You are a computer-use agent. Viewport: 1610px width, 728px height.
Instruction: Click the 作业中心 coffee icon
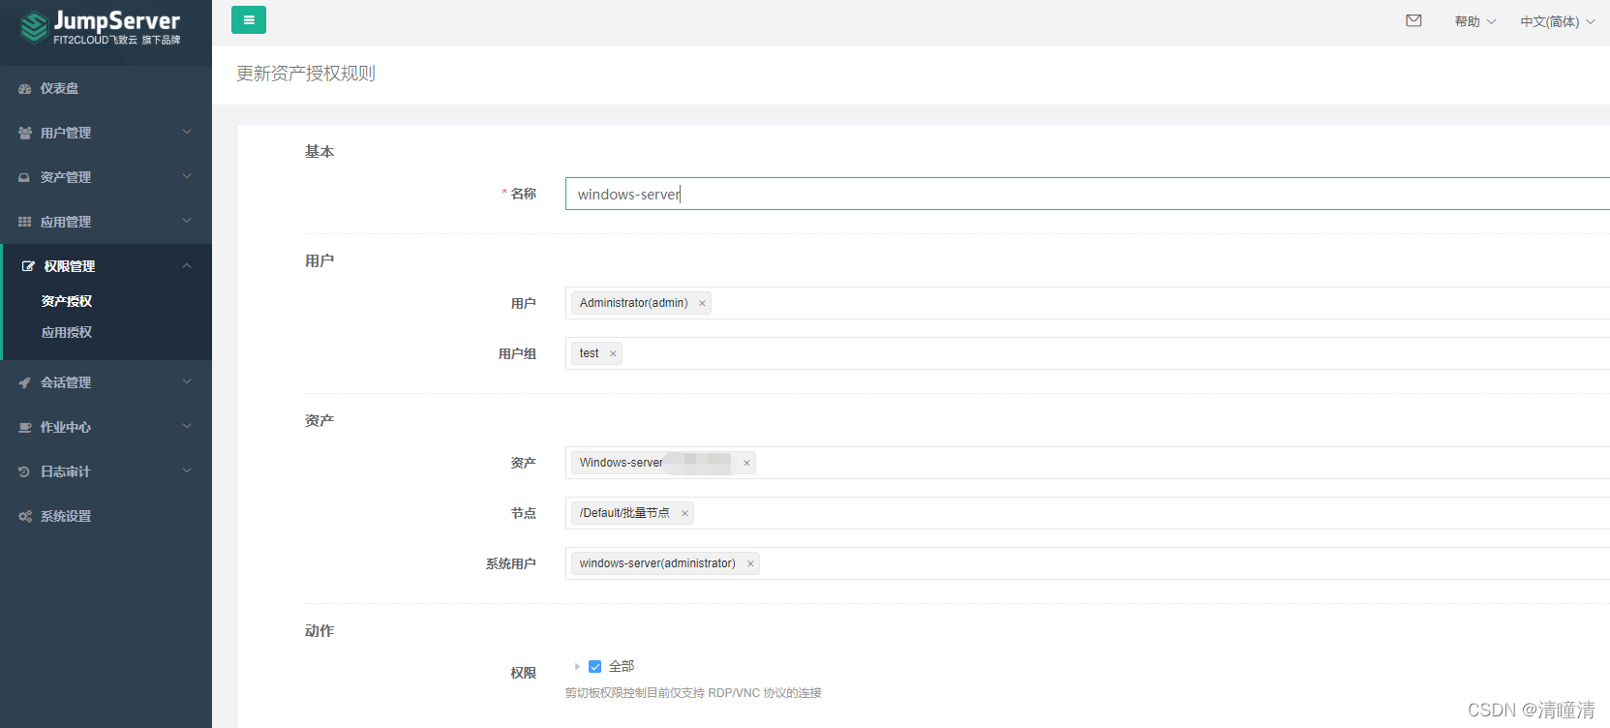25,427
